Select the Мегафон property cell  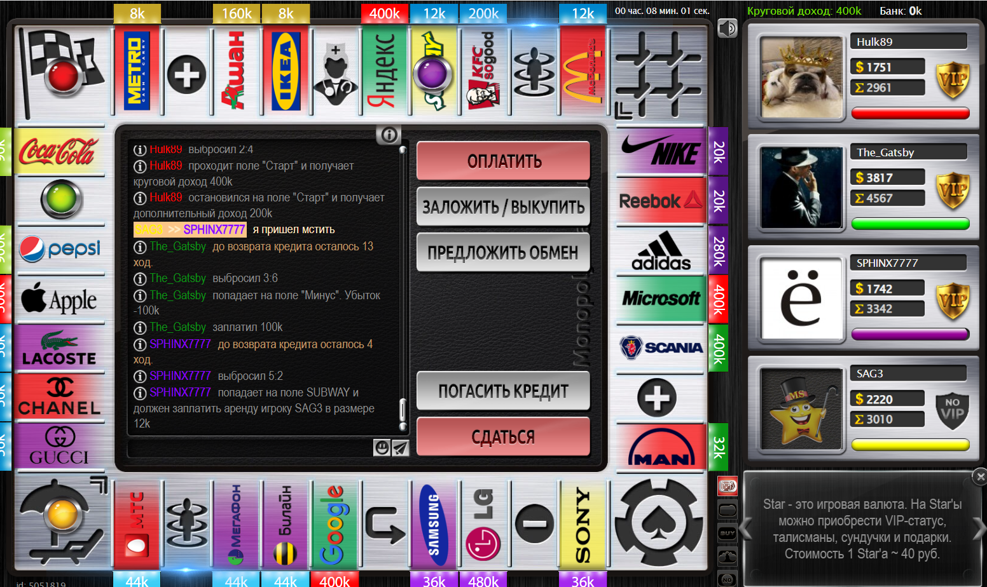[236, 525]
